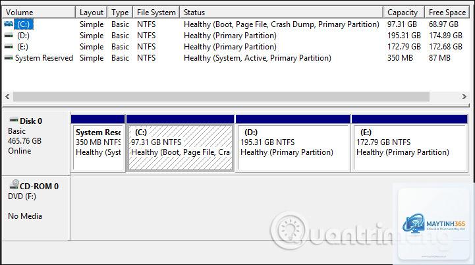
Task: Click the C: volume drive icon
Action: pos(9,24)
